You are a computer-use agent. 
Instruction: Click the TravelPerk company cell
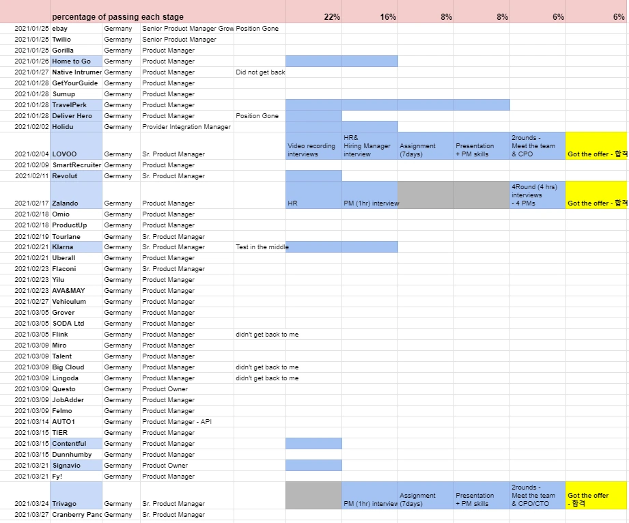pos(76,104)
